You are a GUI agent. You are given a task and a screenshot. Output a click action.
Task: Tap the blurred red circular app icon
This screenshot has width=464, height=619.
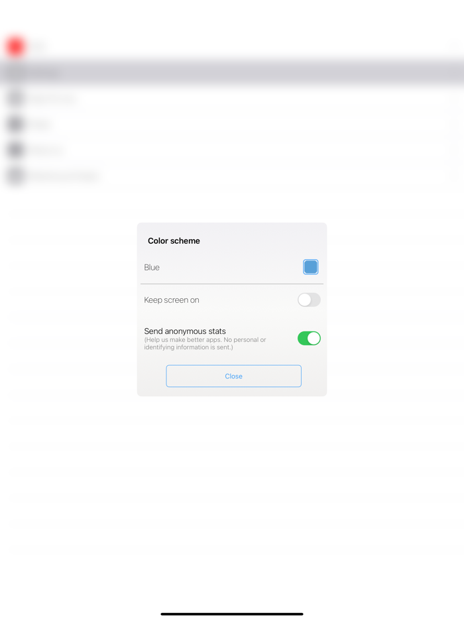tap(15, 47)
